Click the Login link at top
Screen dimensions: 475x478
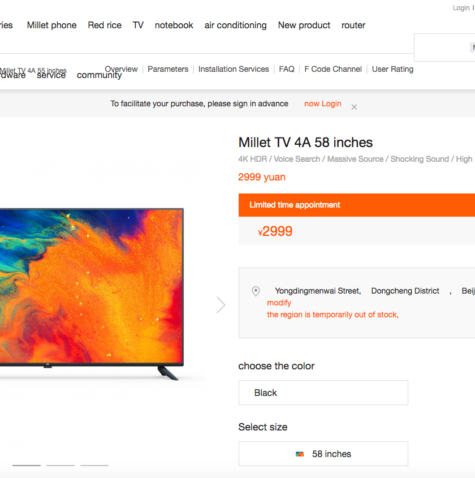point(461,8)
